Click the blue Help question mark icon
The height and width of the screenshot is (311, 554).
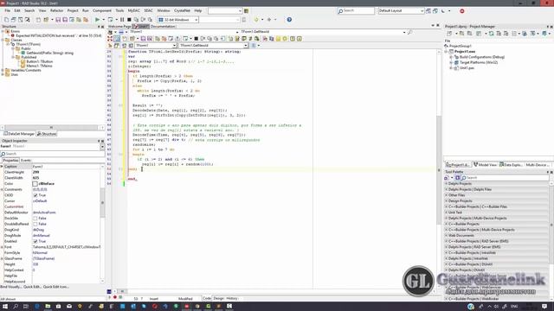(289, 20)
